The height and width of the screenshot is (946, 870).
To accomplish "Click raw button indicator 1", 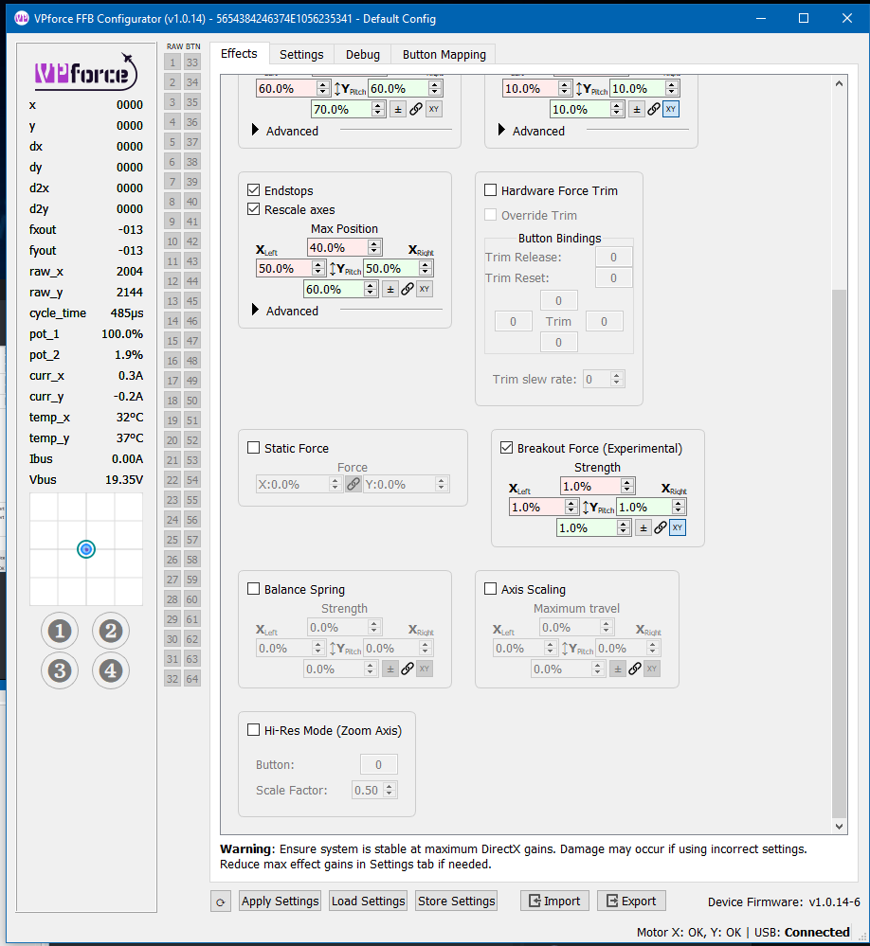I will (172, 62).
